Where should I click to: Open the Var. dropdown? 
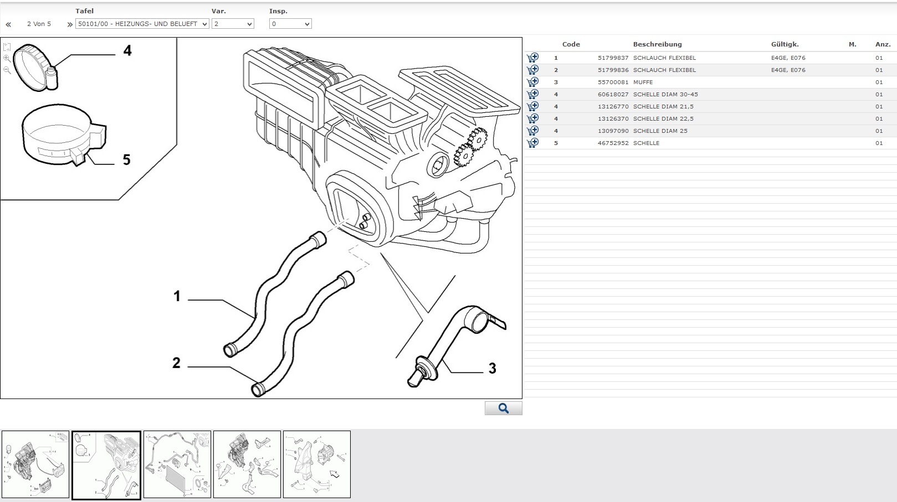point(233,24)
